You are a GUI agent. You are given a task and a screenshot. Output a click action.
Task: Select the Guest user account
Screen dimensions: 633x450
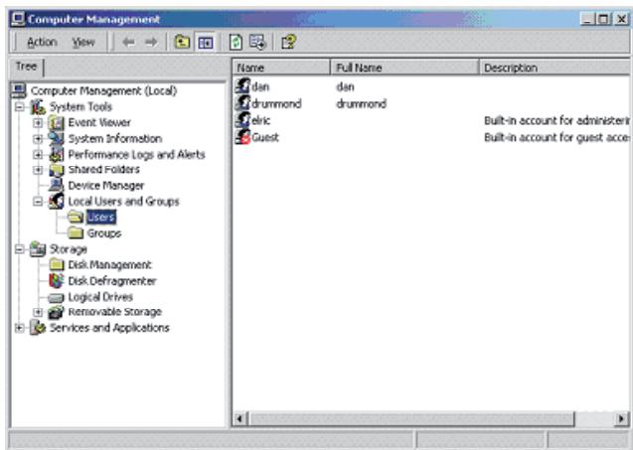(265, 137)
